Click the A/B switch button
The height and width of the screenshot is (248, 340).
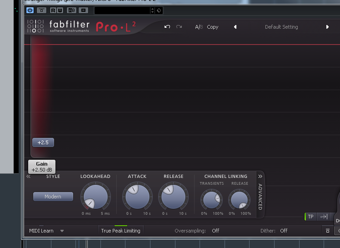coord(199,27)
